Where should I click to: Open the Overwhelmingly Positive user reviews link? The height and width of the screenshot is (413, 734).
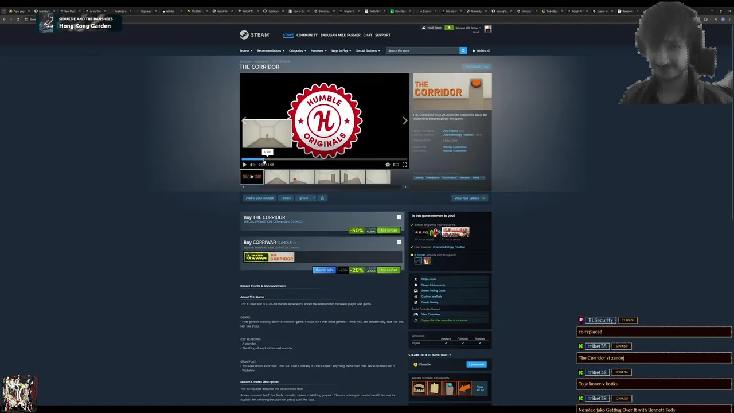[448, 247]
